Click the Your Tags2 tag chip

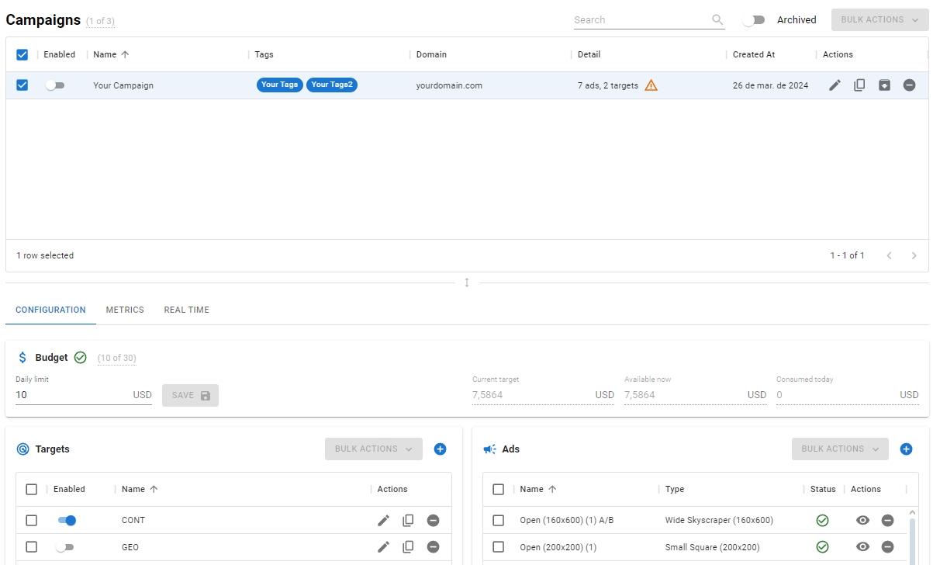point(332,85)
